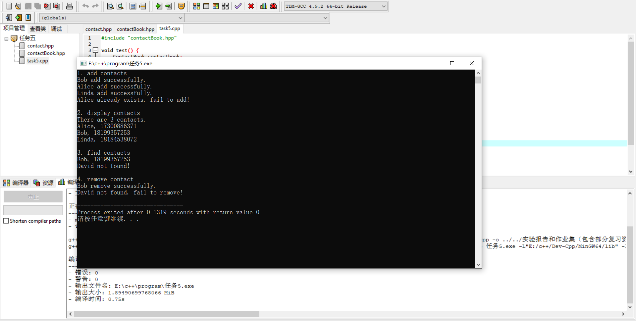Minimize the 任务5.exe console window

pyautogui.click(x=433, y=63)
